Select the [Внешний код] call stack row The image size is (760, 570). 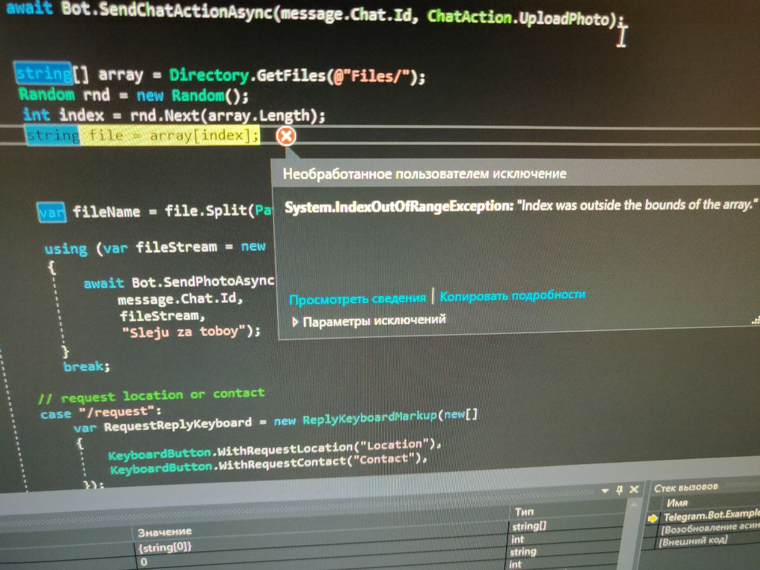pyautogui.click(x=693, y=540)
